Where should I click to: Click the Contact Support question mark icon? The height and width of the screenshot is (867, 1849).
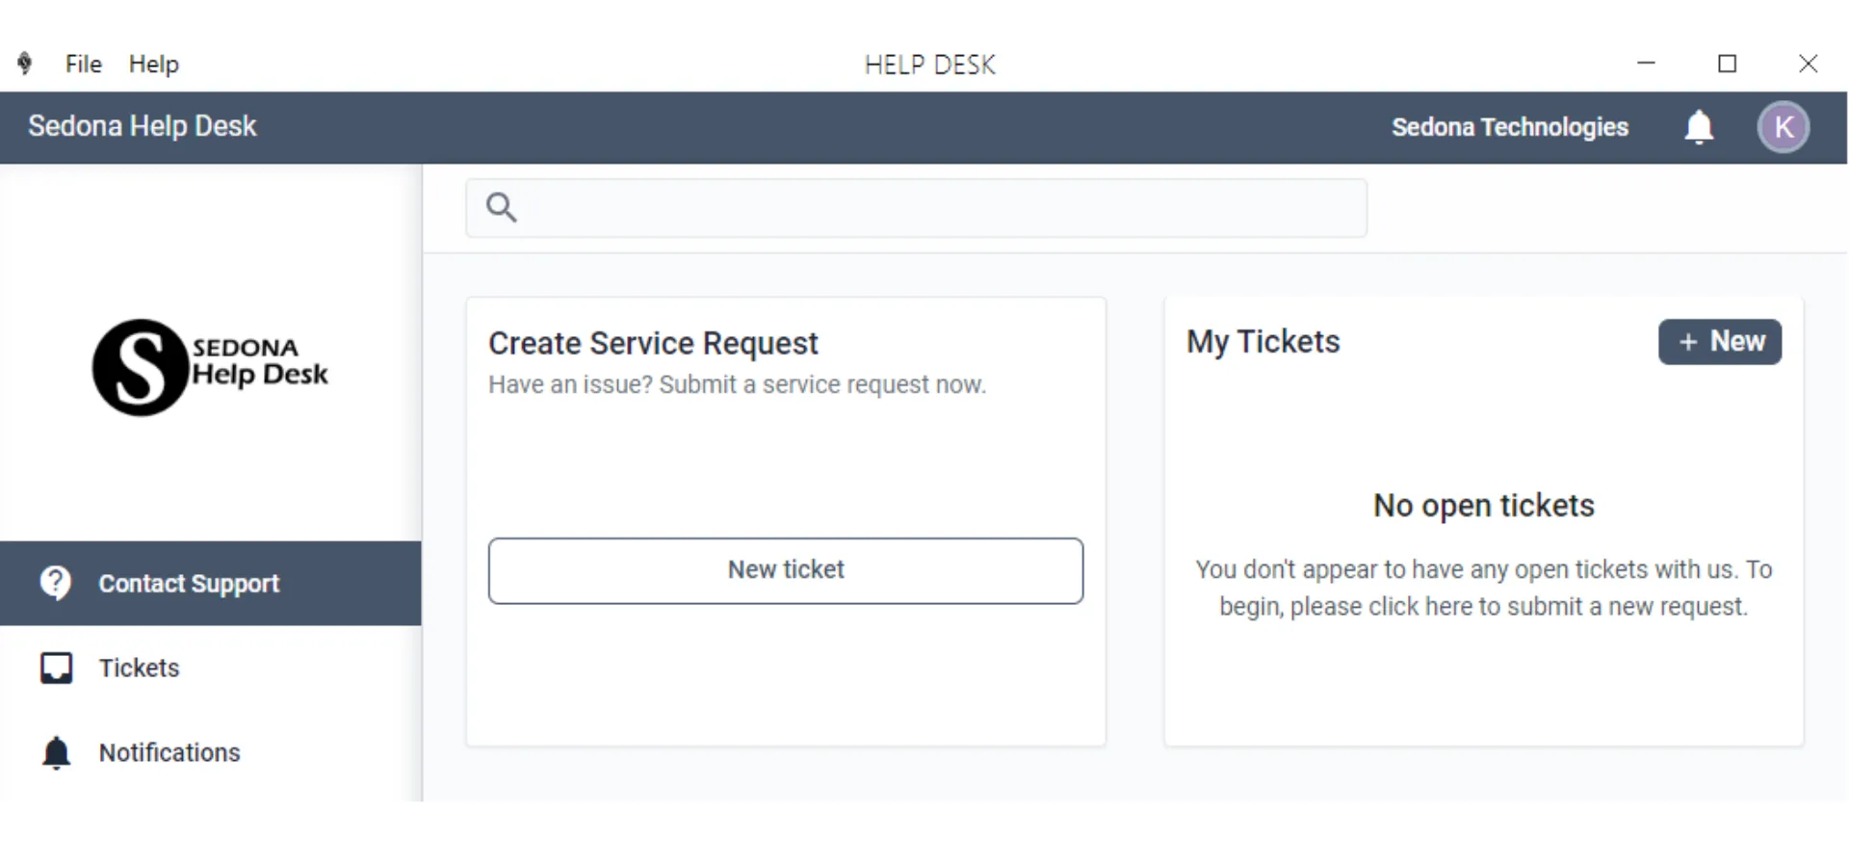[x=56, y=583]
